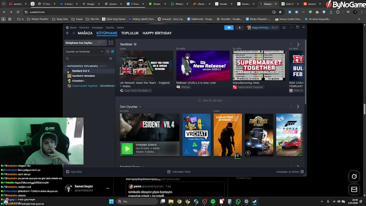366x206 pixels.
Task: Open VRChat game cover in Son Oyunlar
Action: point(196,135)
